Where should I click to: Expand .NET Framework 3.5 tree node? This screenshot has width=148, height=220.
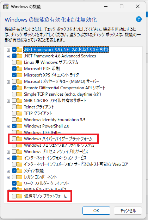8,50
